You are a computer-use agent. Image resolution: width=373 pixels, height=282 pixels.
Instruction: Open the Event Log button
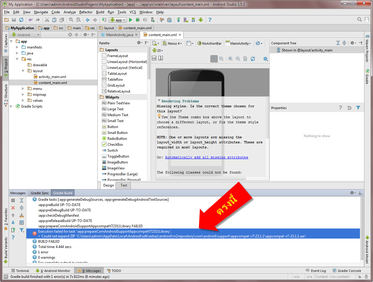click(316, 271)
